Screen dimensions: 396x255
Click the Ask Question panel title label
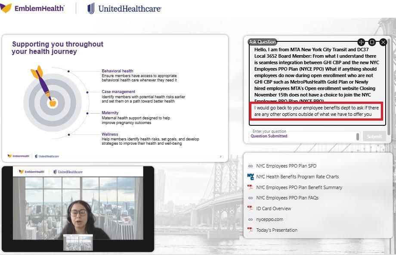(262, 42)
